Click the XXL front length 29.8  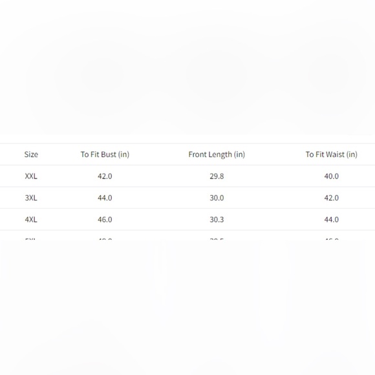[217, 177]
